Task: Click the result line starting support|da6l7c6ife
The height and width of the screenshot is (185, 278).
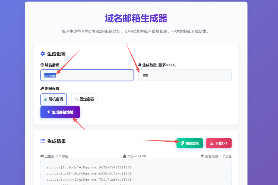Action: click(x=89, y=173)
